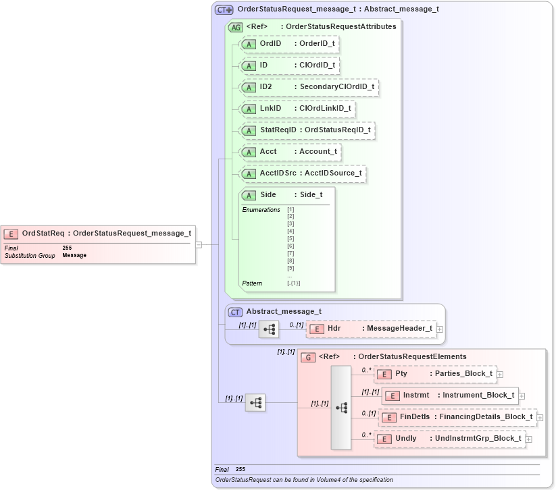This screenshot has height=490, width=556.
Task: Expand the Undly UndInstrmtGrp_Block_t element
Action: click(530, 439)
